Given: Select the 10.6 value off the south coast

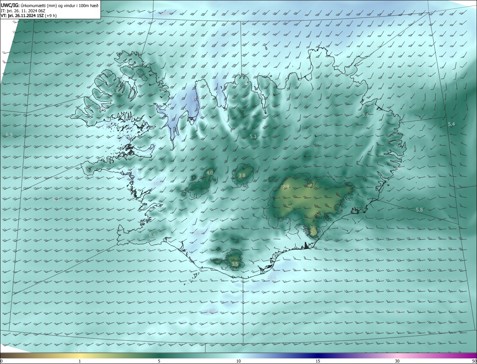Looking at the screenshot, I should click(x=272, y=277).
